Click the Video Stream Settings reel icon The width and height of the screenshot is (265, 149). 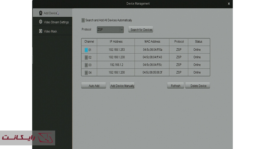(x=41, y=22)
